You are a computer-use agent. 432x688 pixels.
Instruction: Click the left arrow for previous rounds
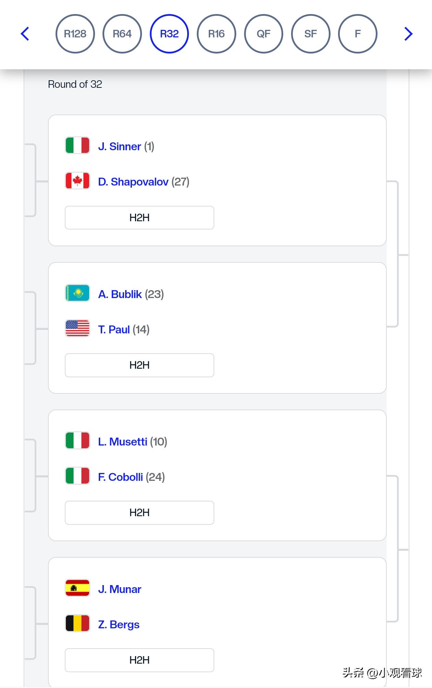click(25, 34)
